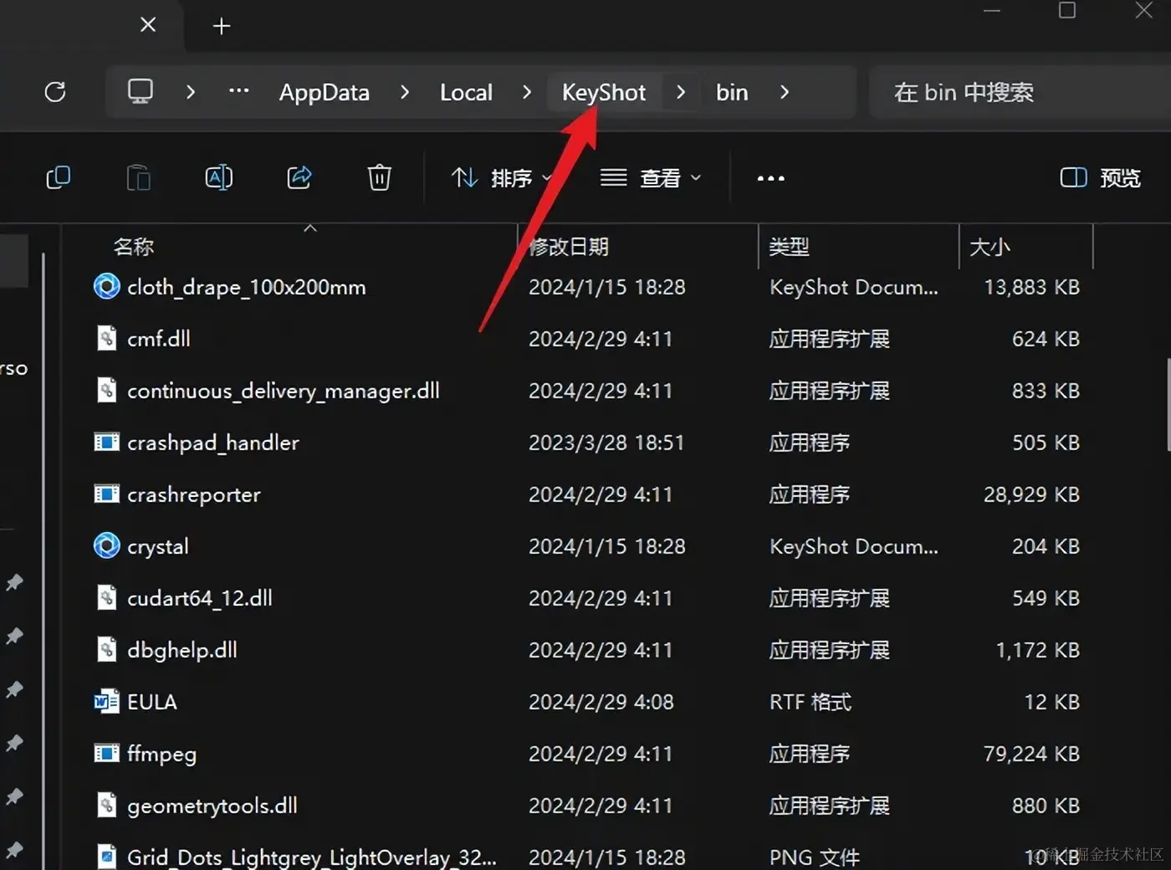Viewport: 1171px width, 870px height.
Task: Sort by Name column header
Action: [134, 247]
